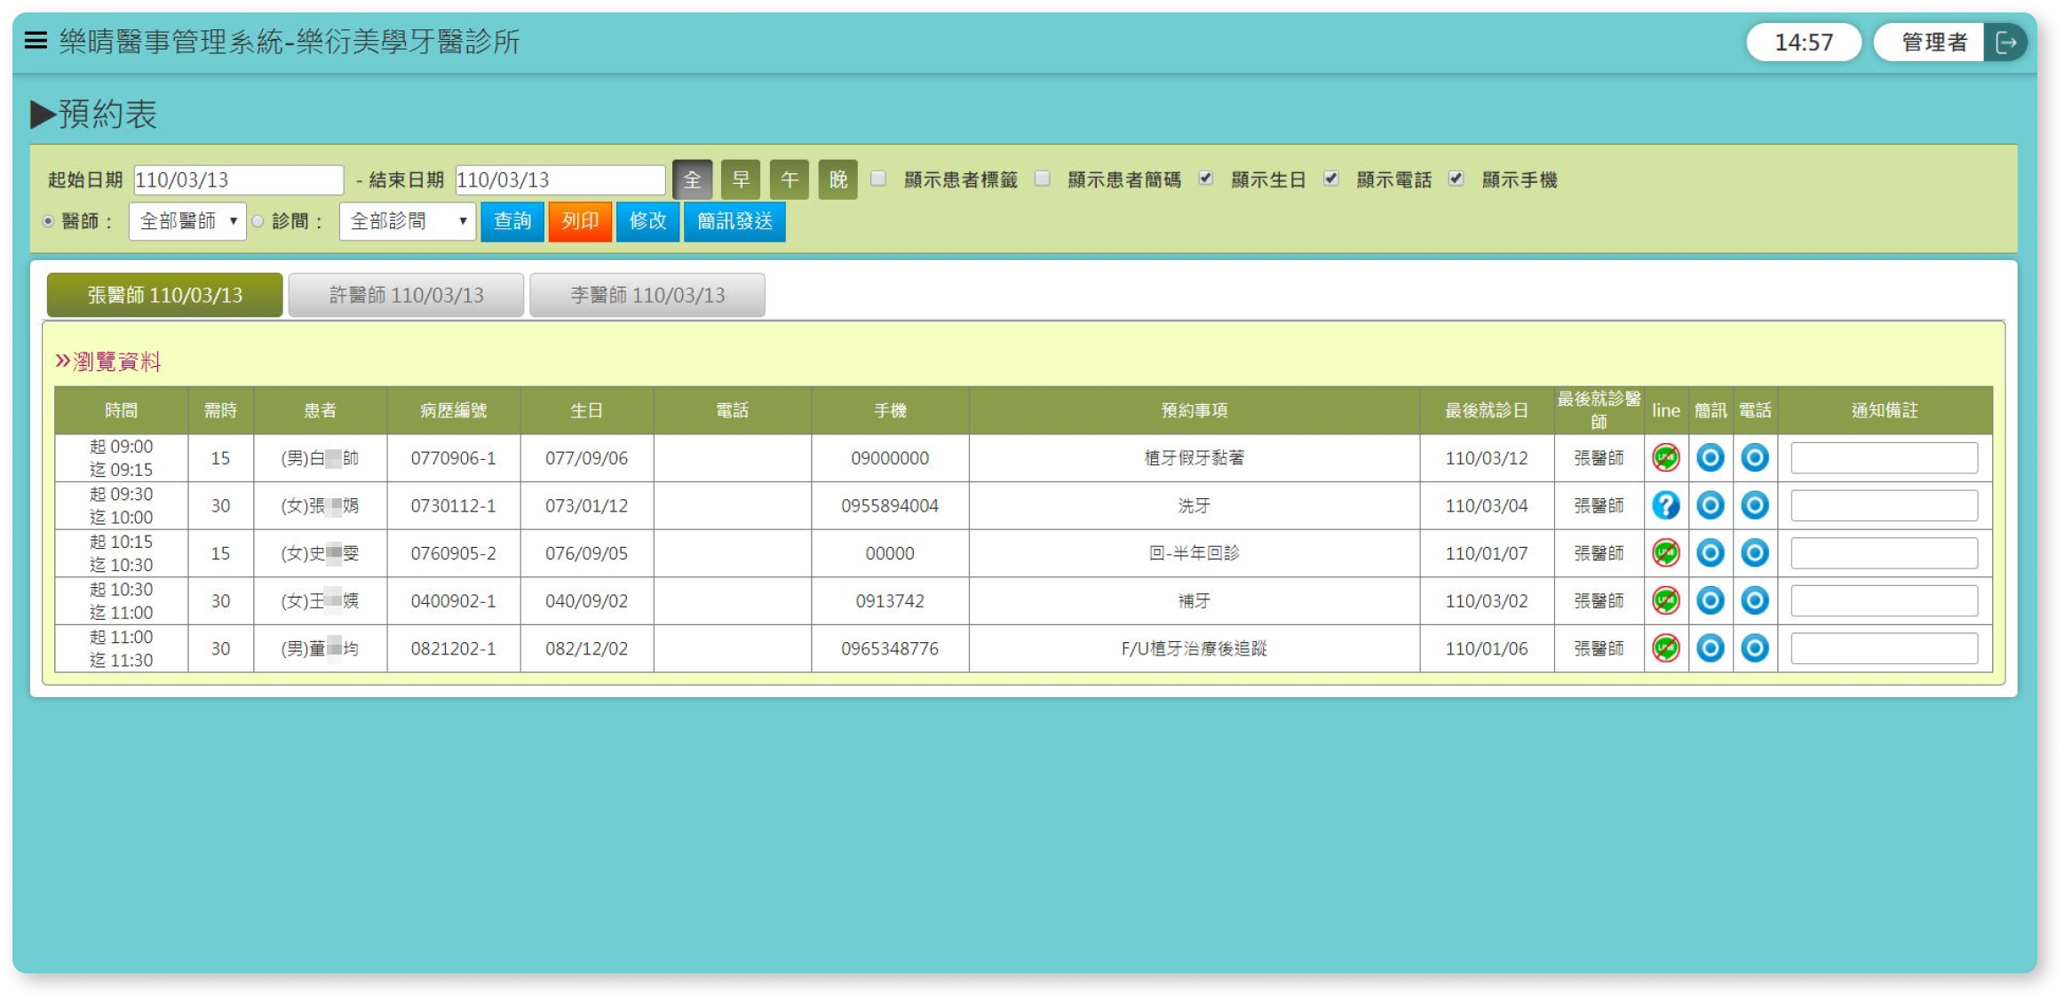Select the 晚 time period button

(x=838, y=180)
